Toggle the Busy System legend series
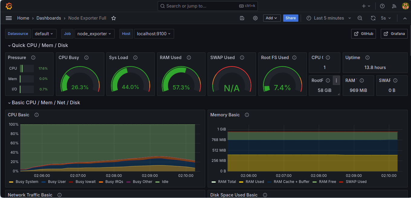This screenshot has height=198, width=411. (x=24, y=182)
